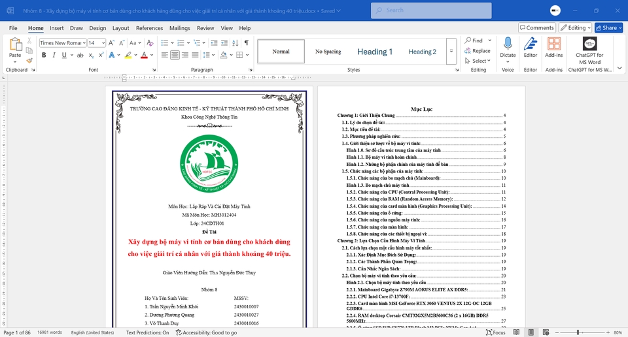Image resolution: width=628 pixels, height=337 pixels.
Task: Apply Text Effects letter A icon
Action: (x=112, y=55)
